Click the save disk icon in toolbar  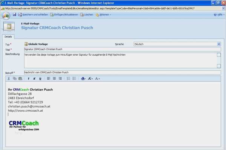click(x=14, y=14)
